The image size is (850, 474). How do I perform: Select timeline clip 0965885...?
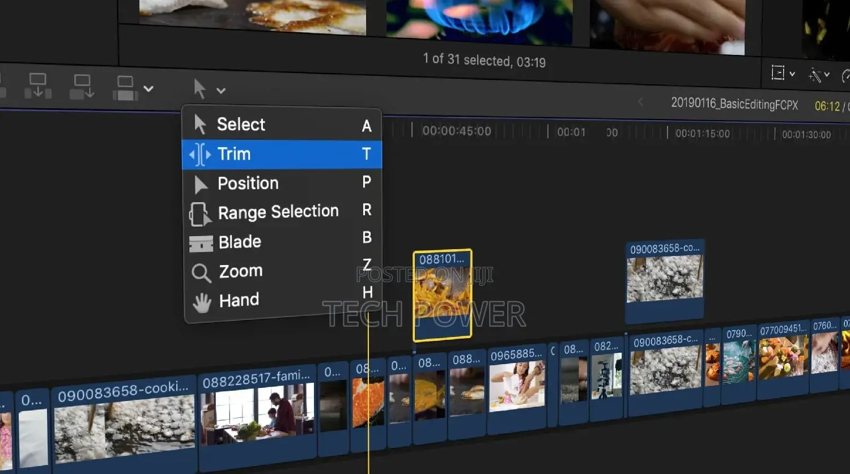517,388
